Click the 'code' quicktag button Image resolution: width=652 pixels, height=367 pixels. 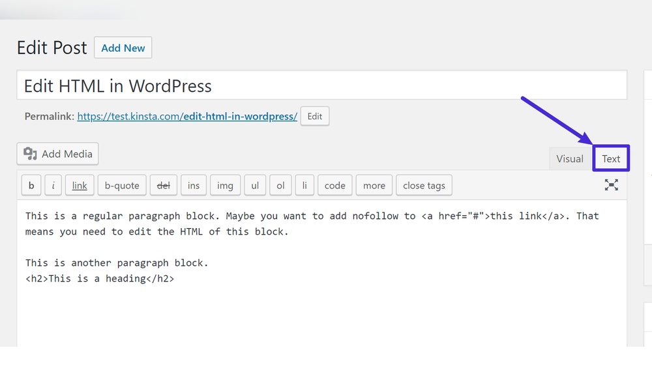point(334,185)
